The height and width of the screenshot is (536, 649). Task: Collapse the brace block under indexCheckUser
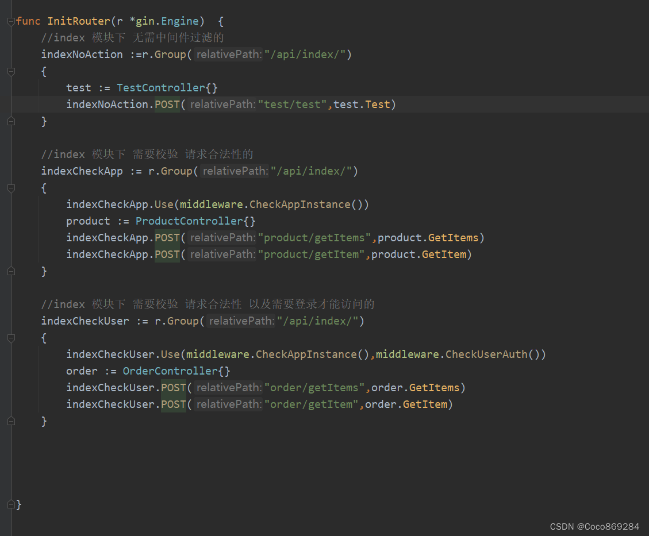pyautogui.click(x=11, y=338)
